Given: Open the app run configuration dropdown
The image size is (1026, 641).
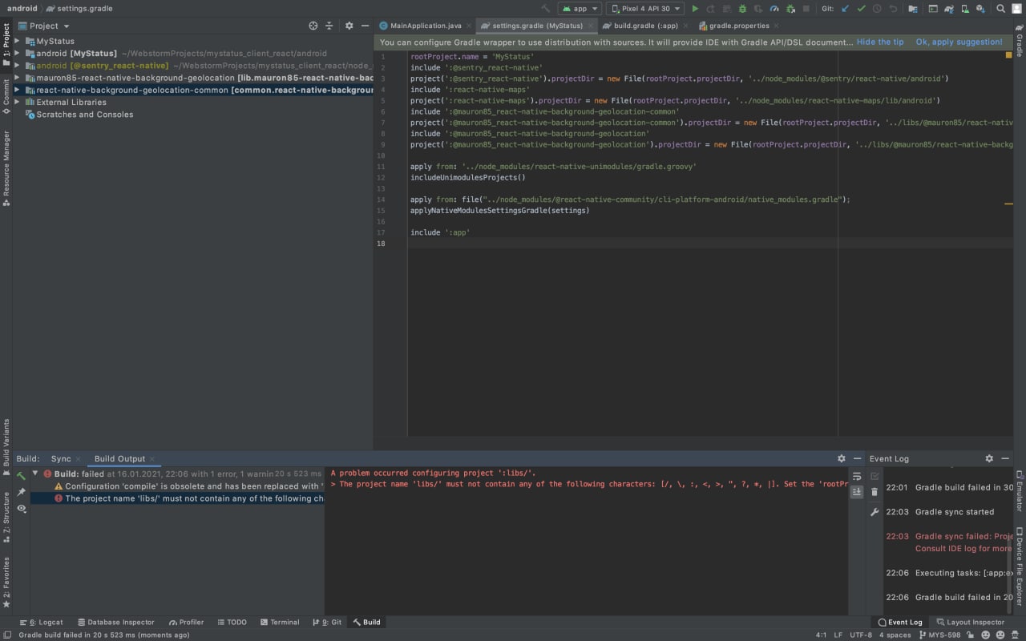Looking at the screenshot, I should click(580, 9).
